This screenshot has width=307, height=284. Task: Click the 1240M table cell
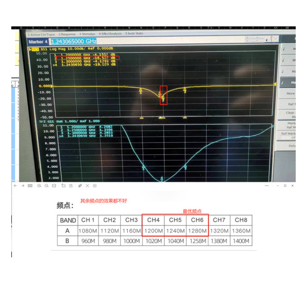point(176,231)
